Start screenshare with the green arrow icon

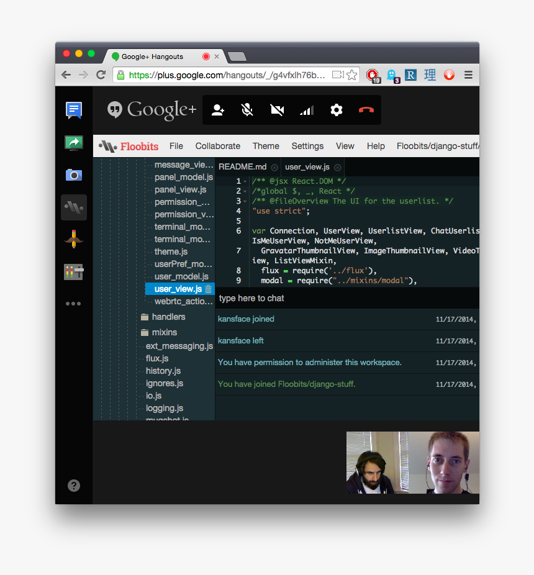74,143
